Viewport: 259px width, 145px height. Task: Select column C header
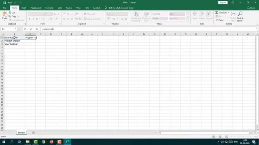(40, 34)
